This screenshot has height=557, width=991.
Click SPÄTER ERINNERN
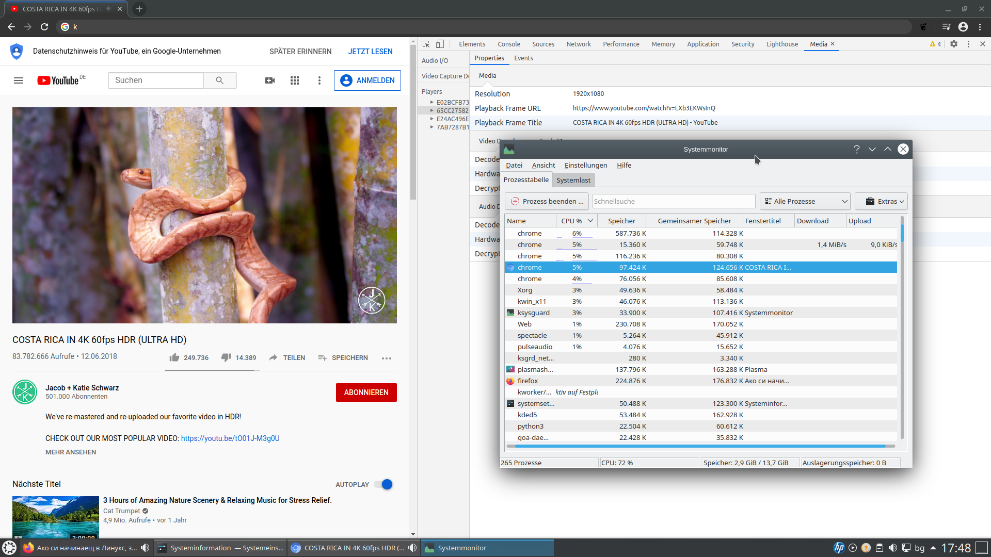(x=300, y=52)
